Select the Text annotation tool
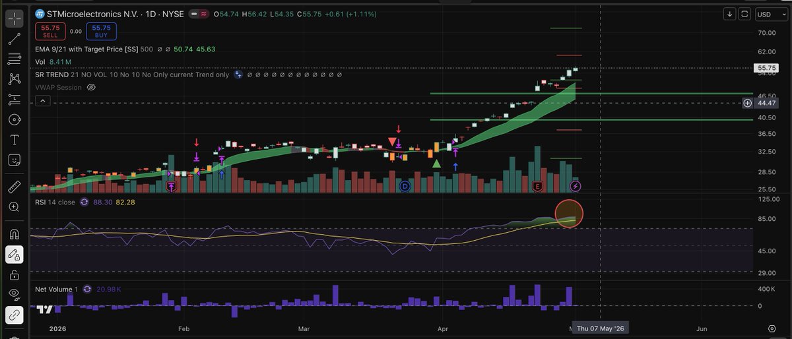The image size is (792, 339). (14, 140)
